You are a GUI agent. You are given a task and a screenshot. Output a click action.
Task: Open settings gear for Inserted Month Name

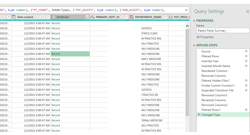point(246,66)
